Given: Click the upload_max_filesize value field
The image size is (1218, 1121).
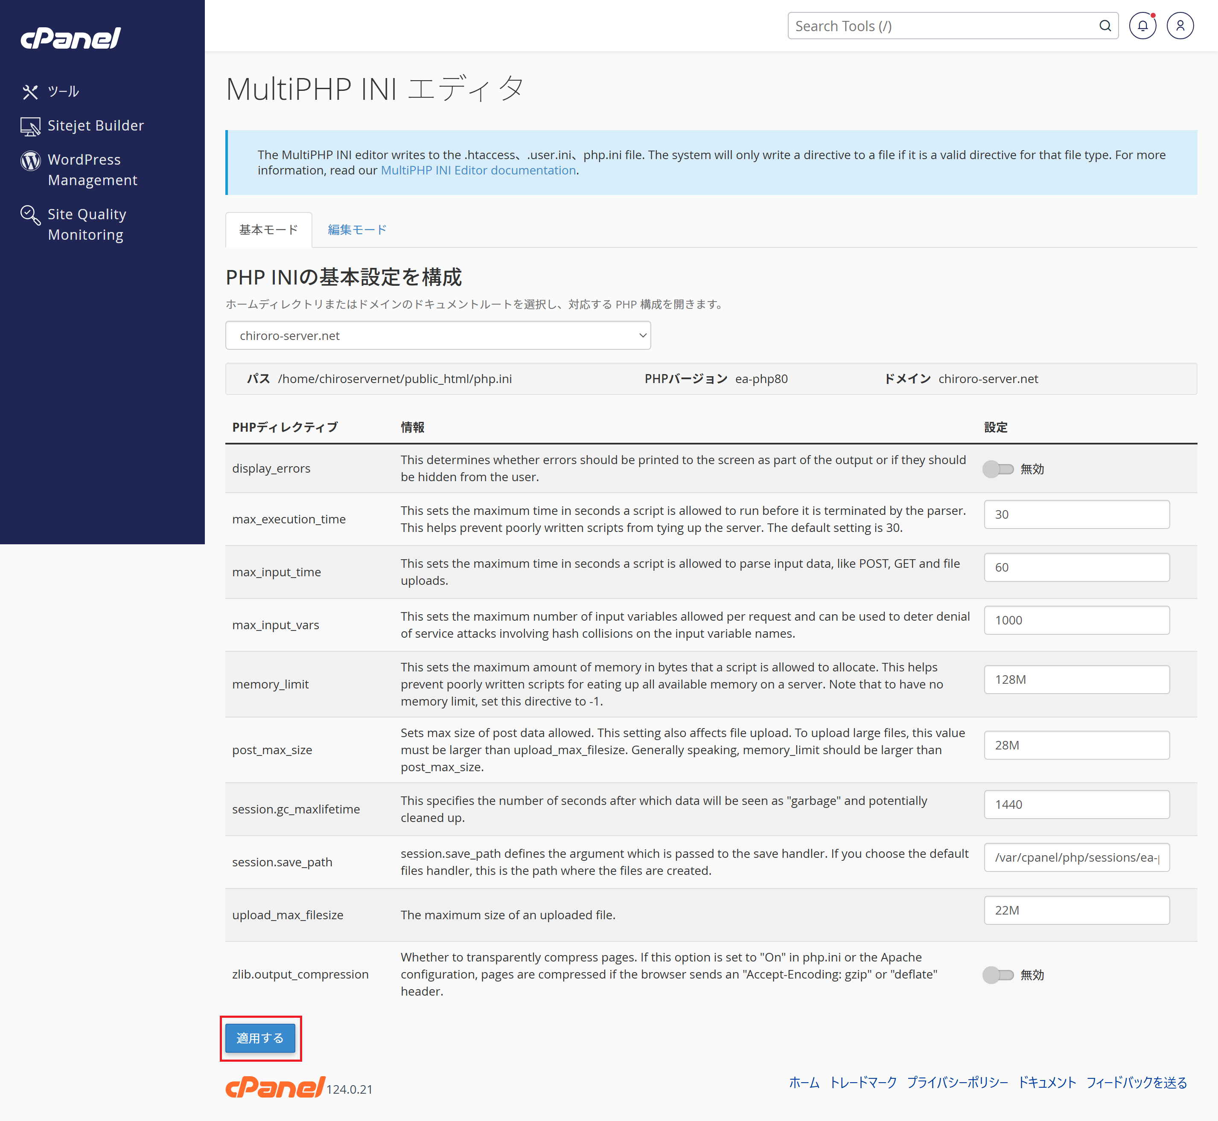Looking at the screenshot, I should click(x=1077, y=910).
